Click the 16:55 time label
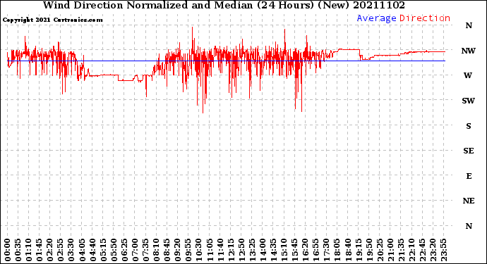 [x=316, y=250]
